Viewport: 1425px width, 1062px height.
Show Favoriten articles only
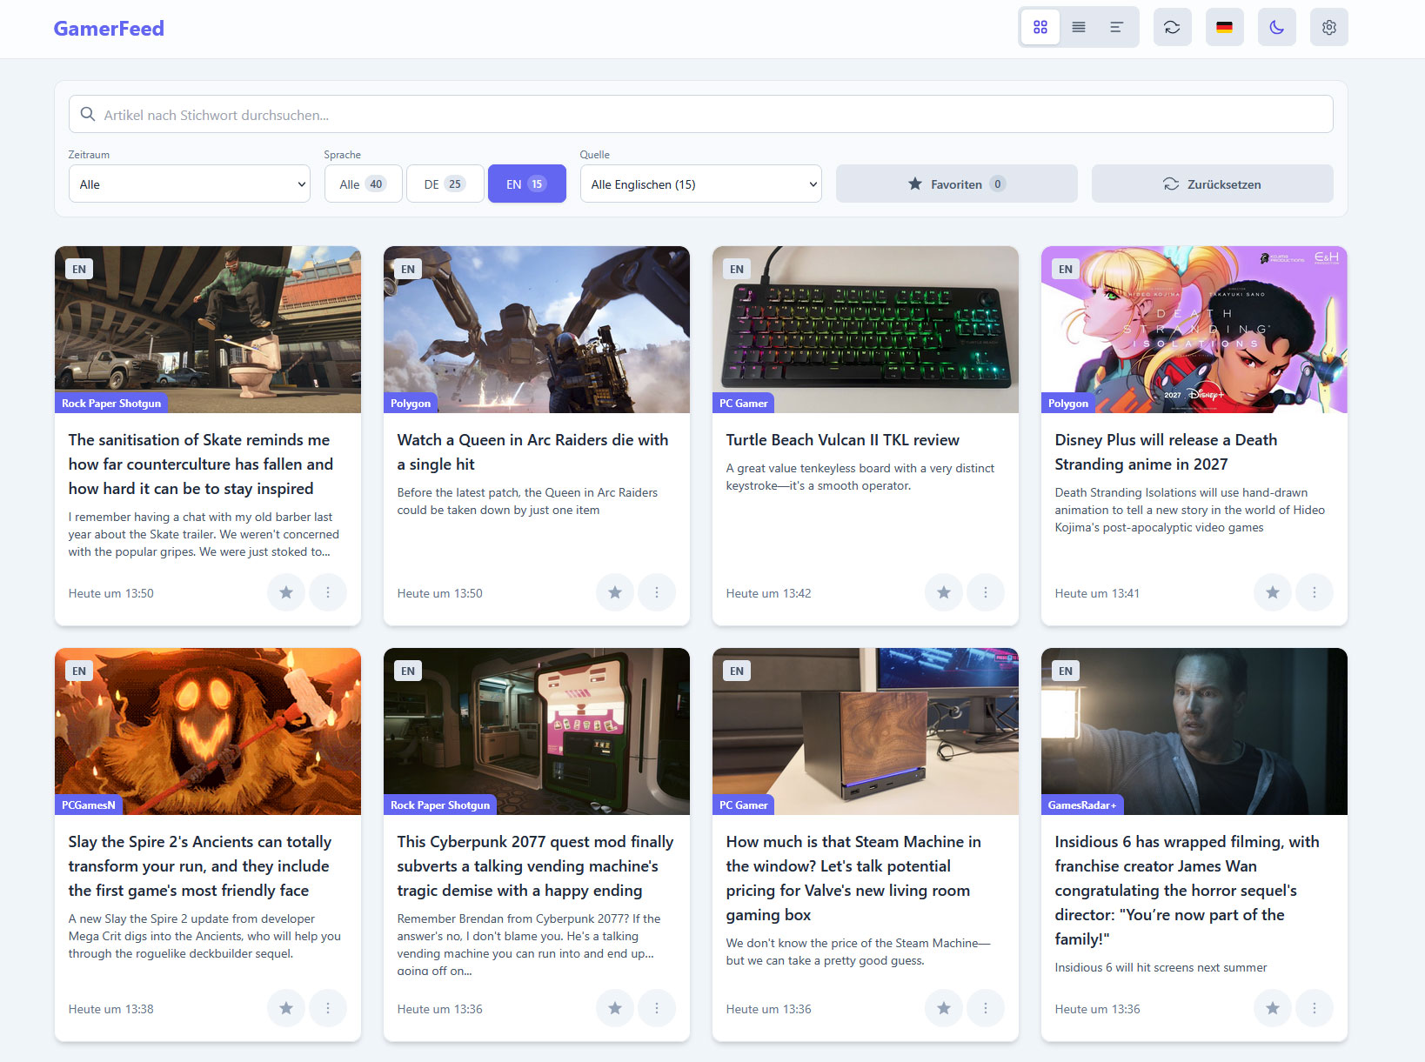956,184
